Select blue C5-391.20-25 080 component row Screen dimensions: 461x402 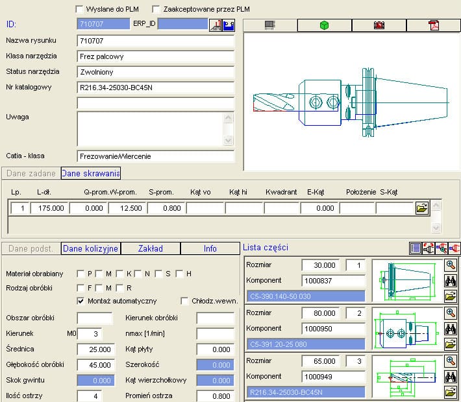[x=306, y=344]
